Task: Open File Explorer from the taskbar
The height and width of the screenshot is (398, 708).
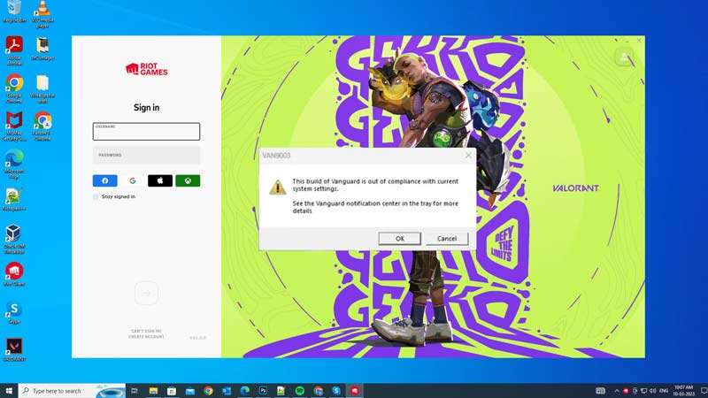Action: [x=153, y=391]
